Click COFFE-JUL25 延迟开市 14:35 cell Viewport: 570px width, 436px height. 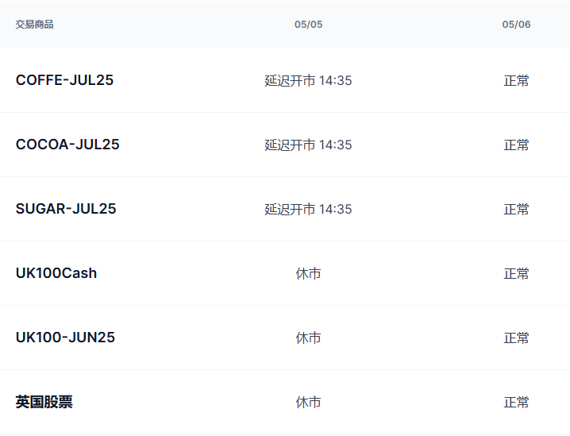coord(308,80)
